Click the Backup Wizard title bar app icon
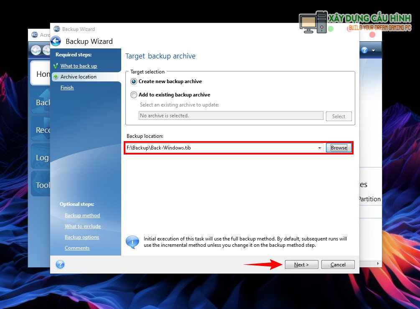The height and width of the screenshot is (309, 420). tap(57, 29)
